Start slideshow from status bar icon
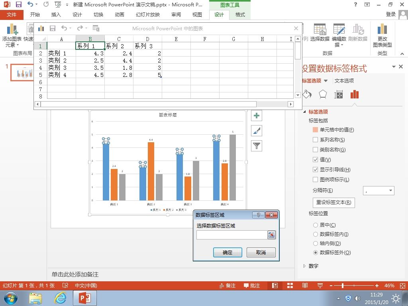Image resolution: width=408 pixels, height=306 pixels. pos(320,286)
